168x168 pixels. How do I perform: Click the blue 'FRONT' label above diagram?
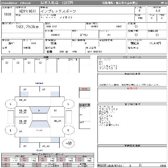[39, 83]
